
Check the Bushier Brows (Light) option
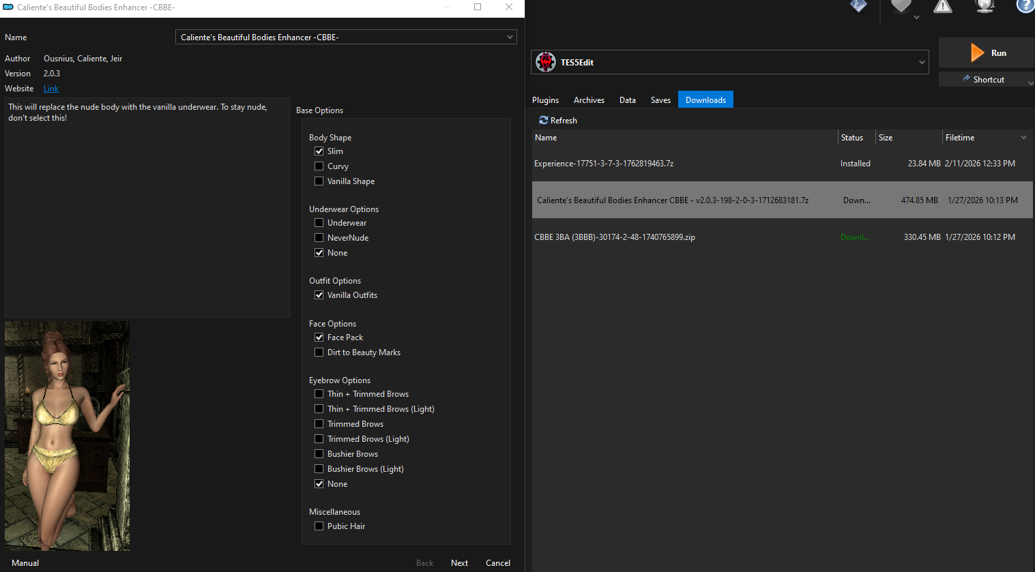tap(319, 469)
